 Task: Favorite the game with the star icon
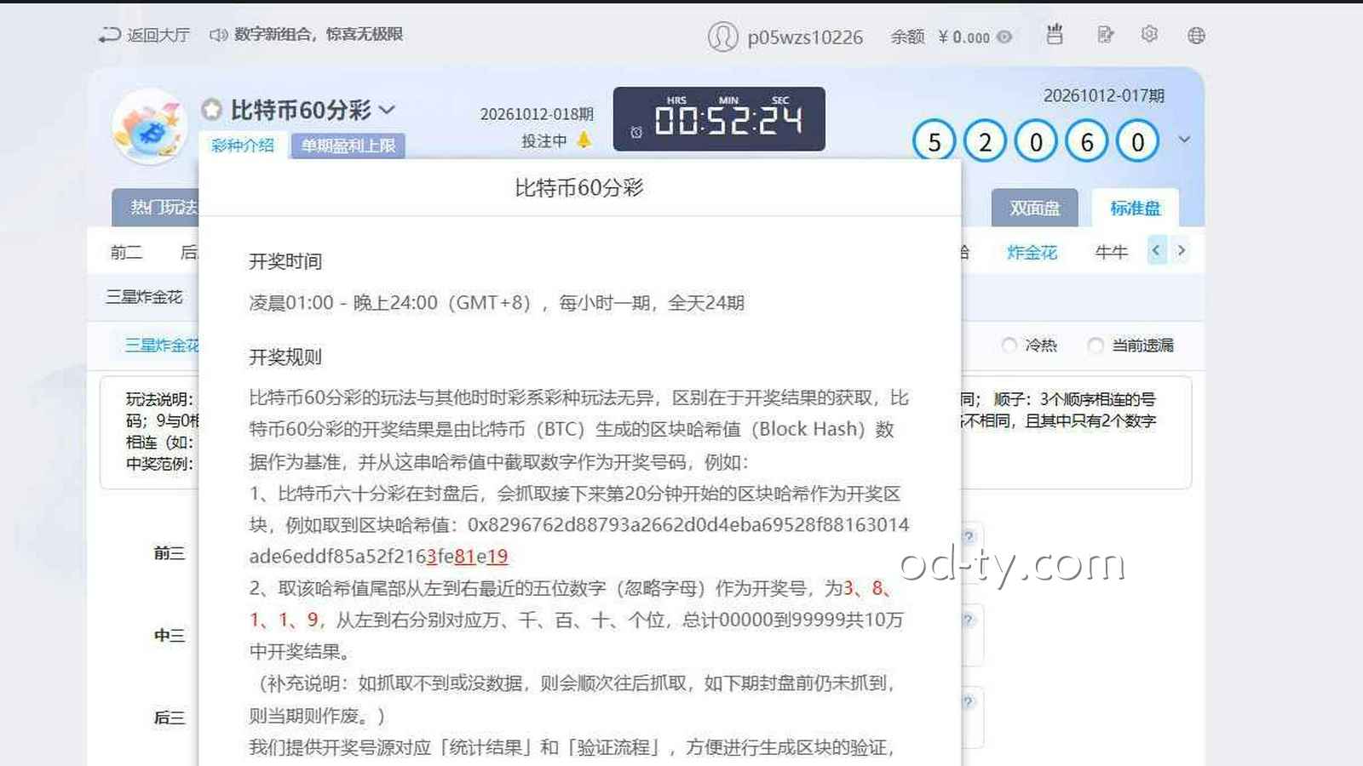pyautogui.click(x=211, y=110)
